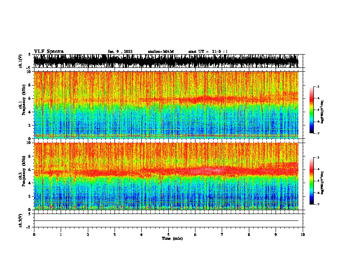
Task: Click time axis tick label "9"
Action: (276, 235)
